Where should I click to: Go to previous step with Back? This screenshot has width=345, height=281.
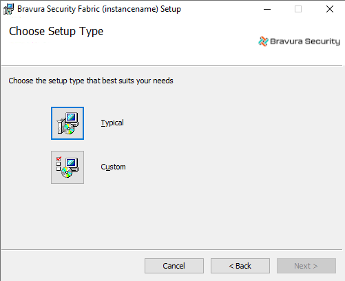coord(240,266)
